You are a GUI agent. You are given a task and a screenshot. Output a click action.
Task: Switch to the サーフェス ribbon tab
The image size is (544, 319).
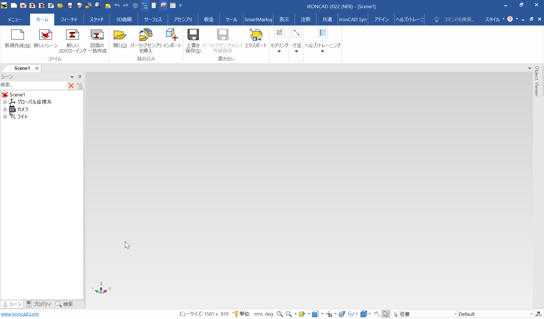[153, 20]
